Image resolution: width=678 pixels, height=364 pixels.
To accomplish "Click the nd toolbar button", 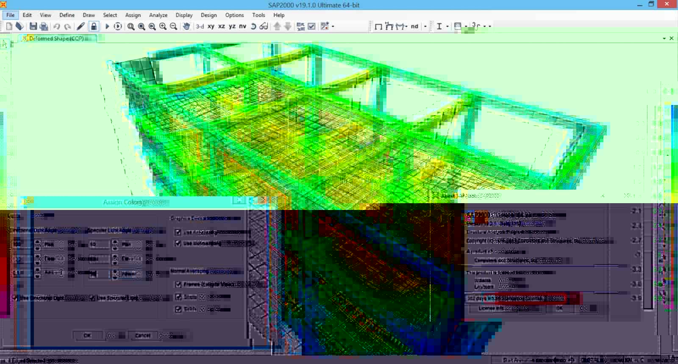I will 414,26.
